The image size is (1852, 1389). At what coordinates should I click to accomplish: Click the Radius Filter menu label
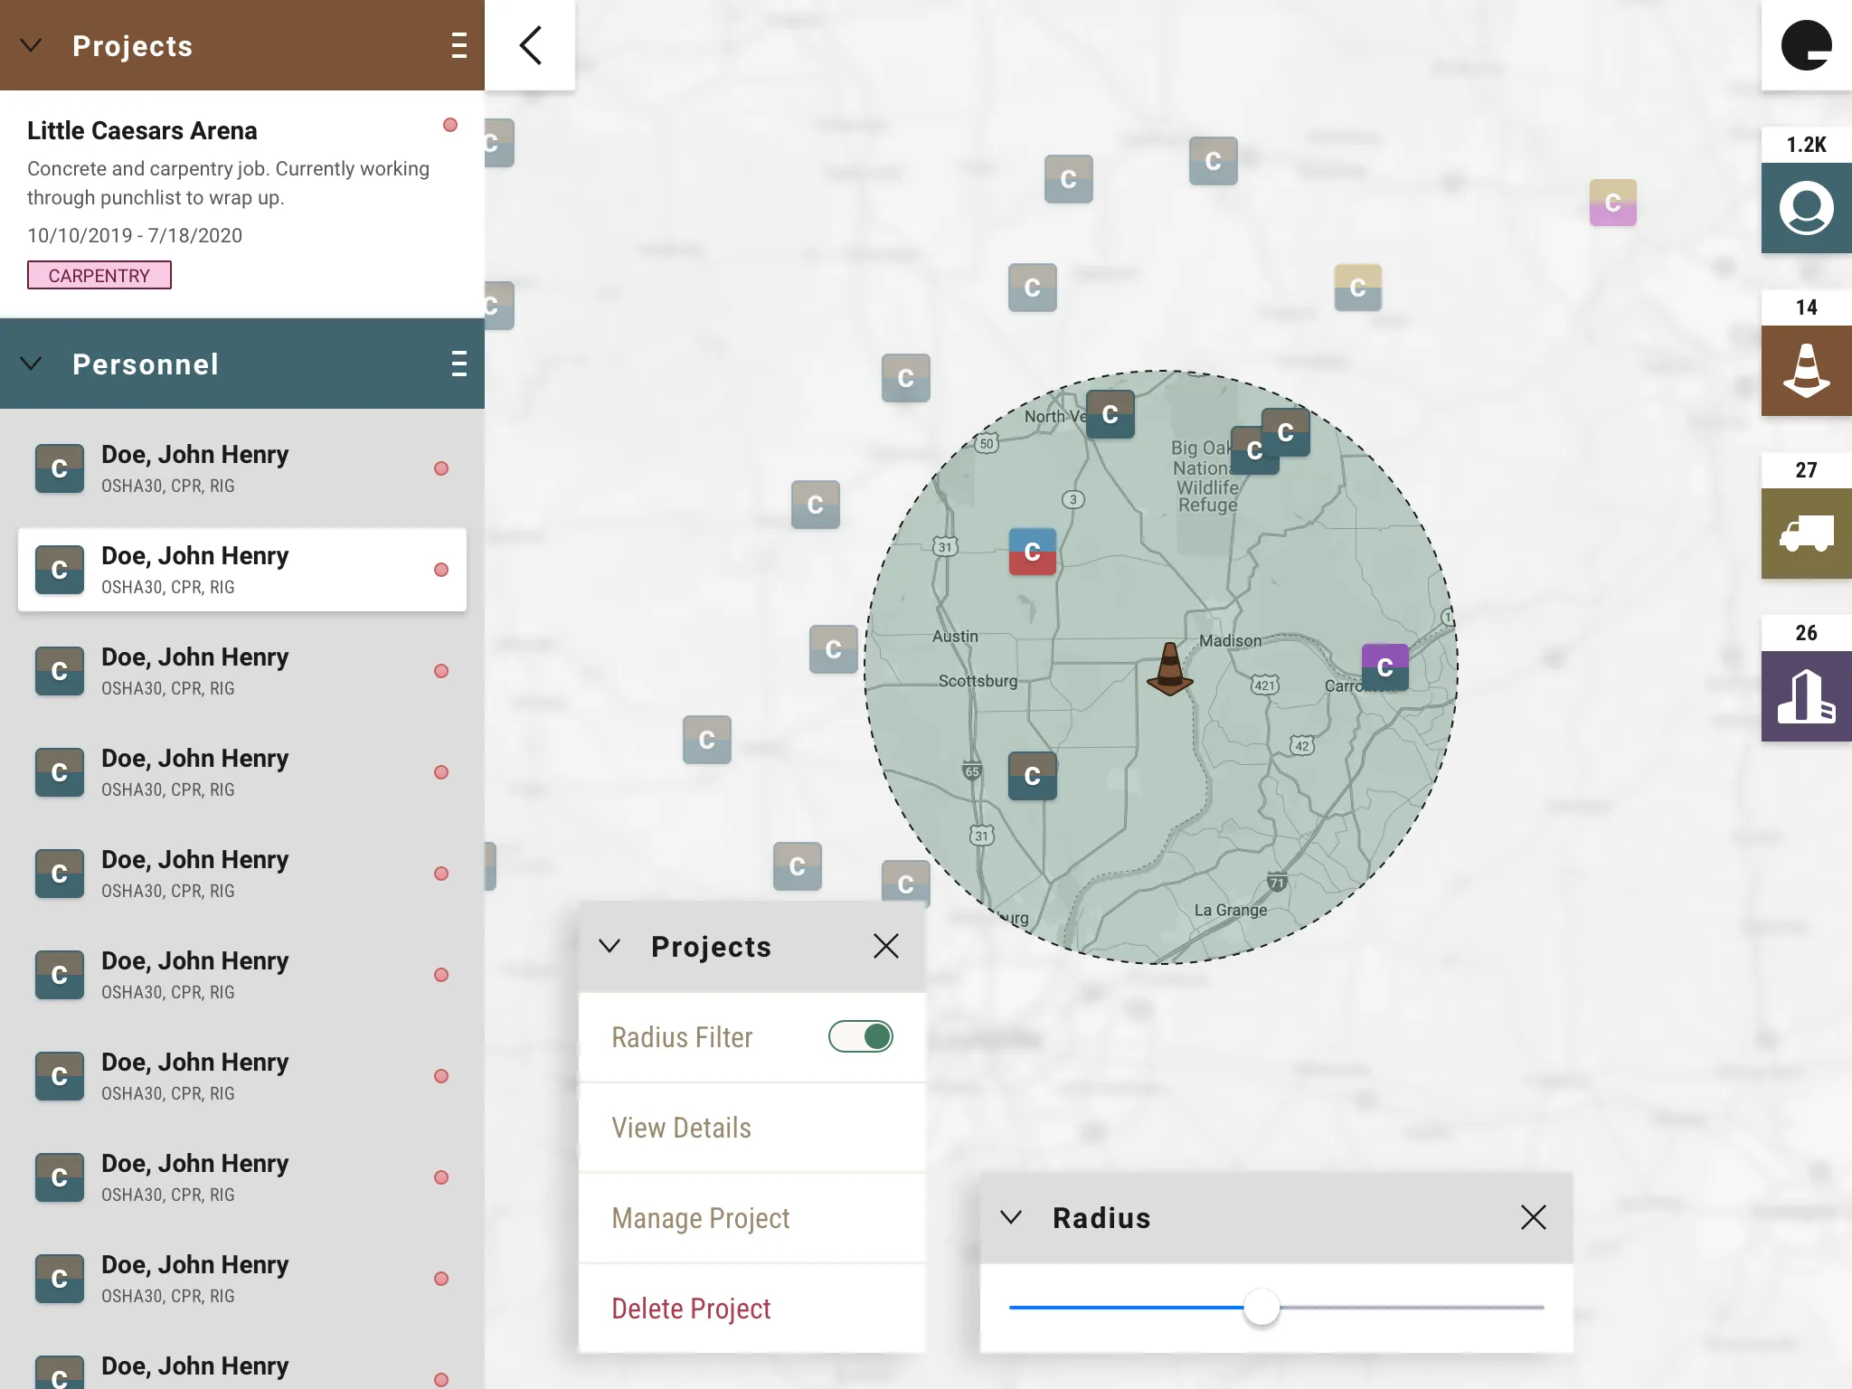(x=682, y=1037)
